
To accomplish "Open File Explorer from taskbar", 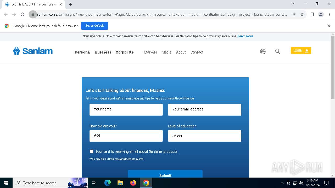I will pos(120,183).
